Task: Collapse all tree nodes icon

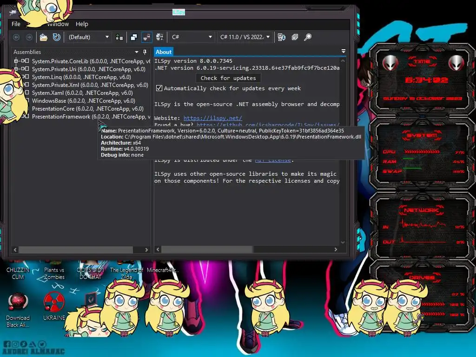Action: tap(295, 37)
